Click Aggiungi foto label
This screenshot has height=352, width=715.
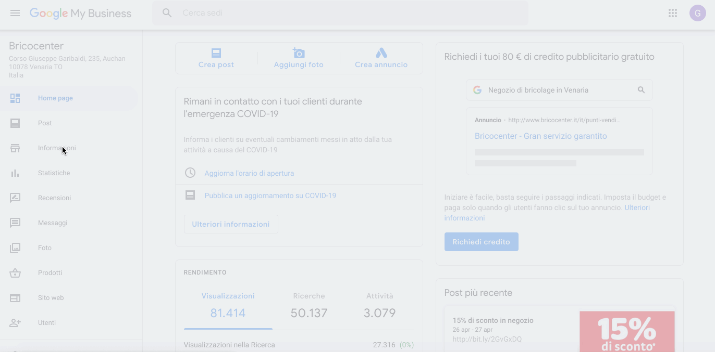pyautogui.click(x=299, y=65)
